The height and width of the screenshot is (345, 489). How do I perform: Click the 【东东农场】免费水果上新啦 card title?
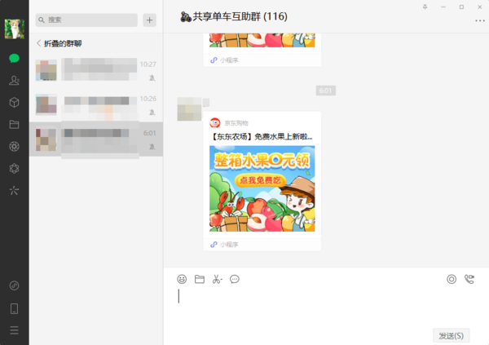(x=262, y=136)
